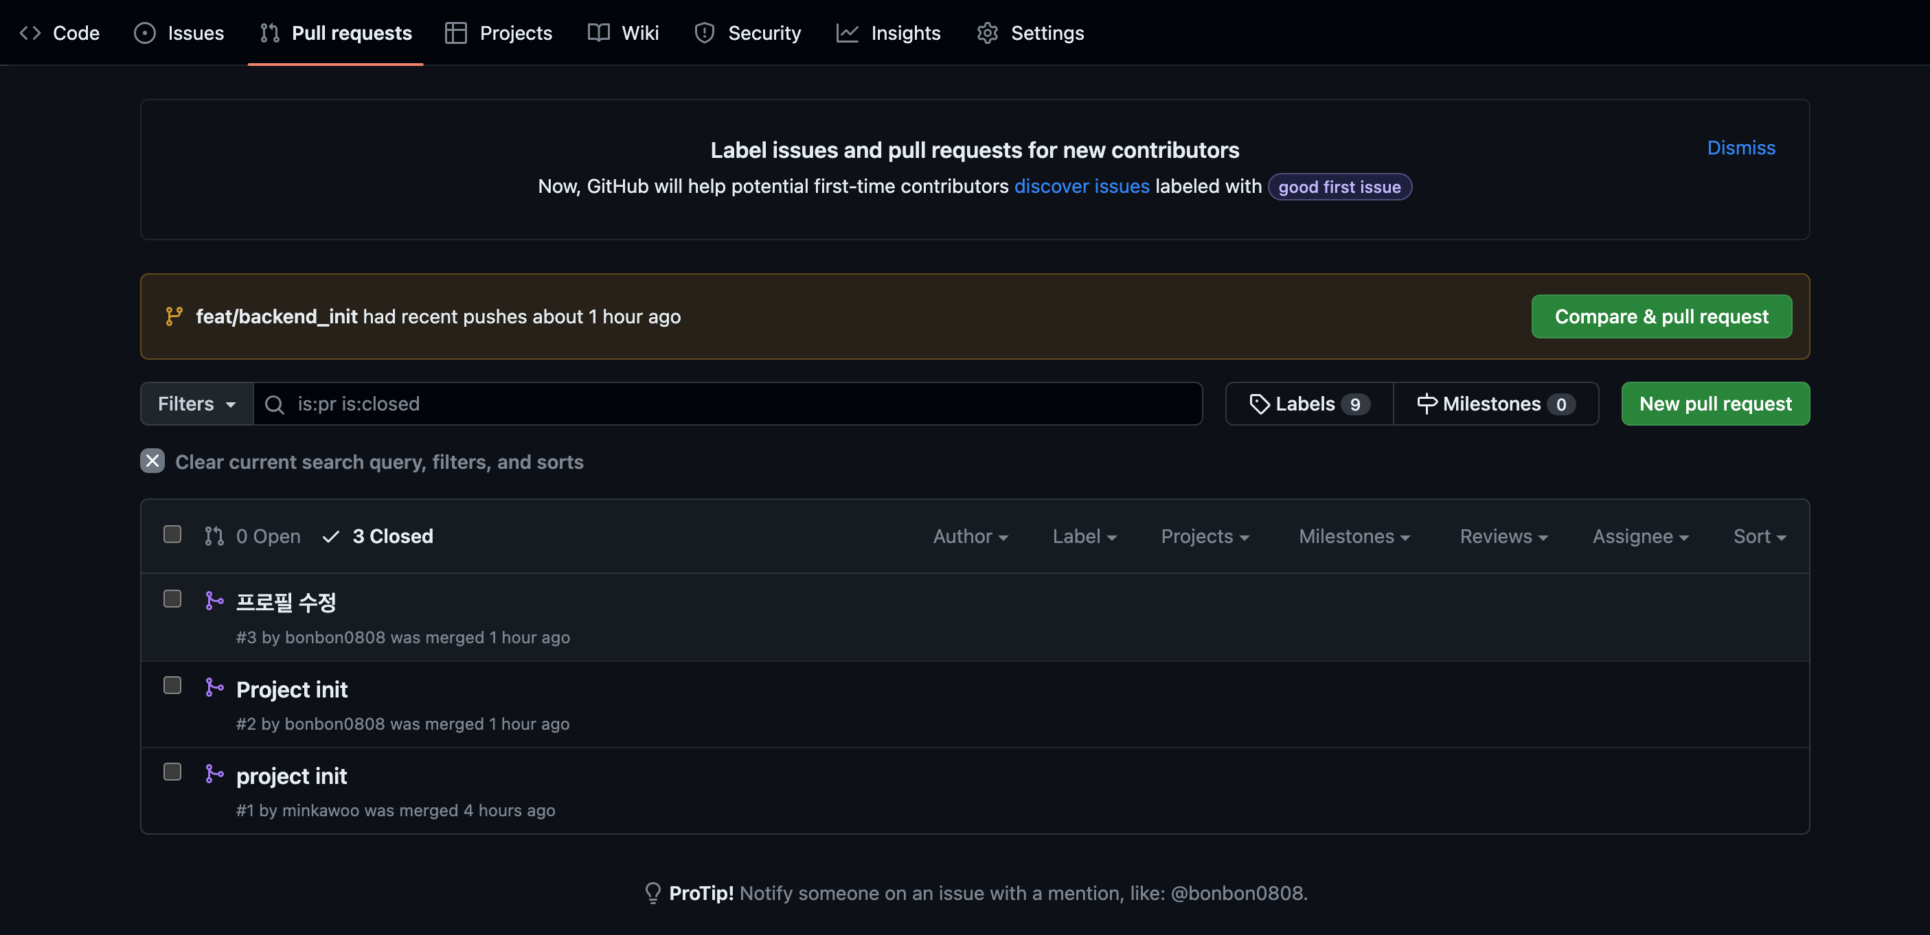Click the Insights graph icon
Image resolution: width=1930 pixels, height=935 pixels.
pos(847,33)
